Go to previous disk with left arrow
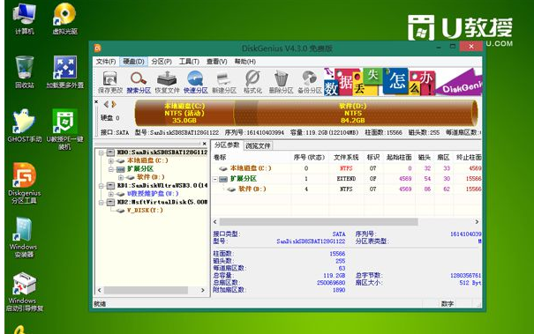 106,104
